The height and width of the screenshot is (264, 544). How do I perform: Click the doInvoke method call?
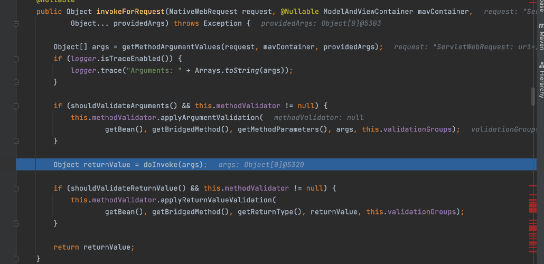[x=162, y=165]
